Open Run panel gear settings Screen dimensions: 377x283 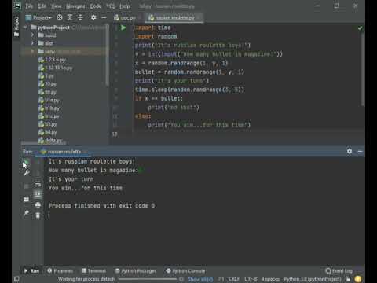350,151
